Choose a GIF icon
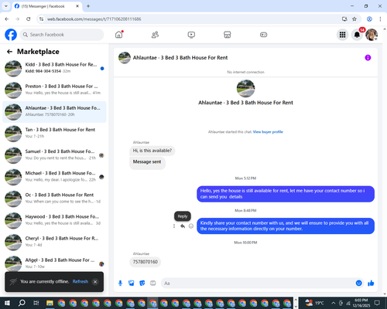 pyautogui.click(x=153, y=284)
